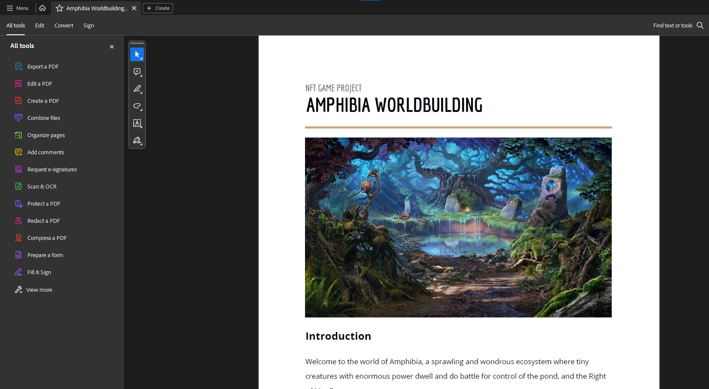Select the highlighter pen tool
This screenshot has height=389, width=709.
pos(137,89)
